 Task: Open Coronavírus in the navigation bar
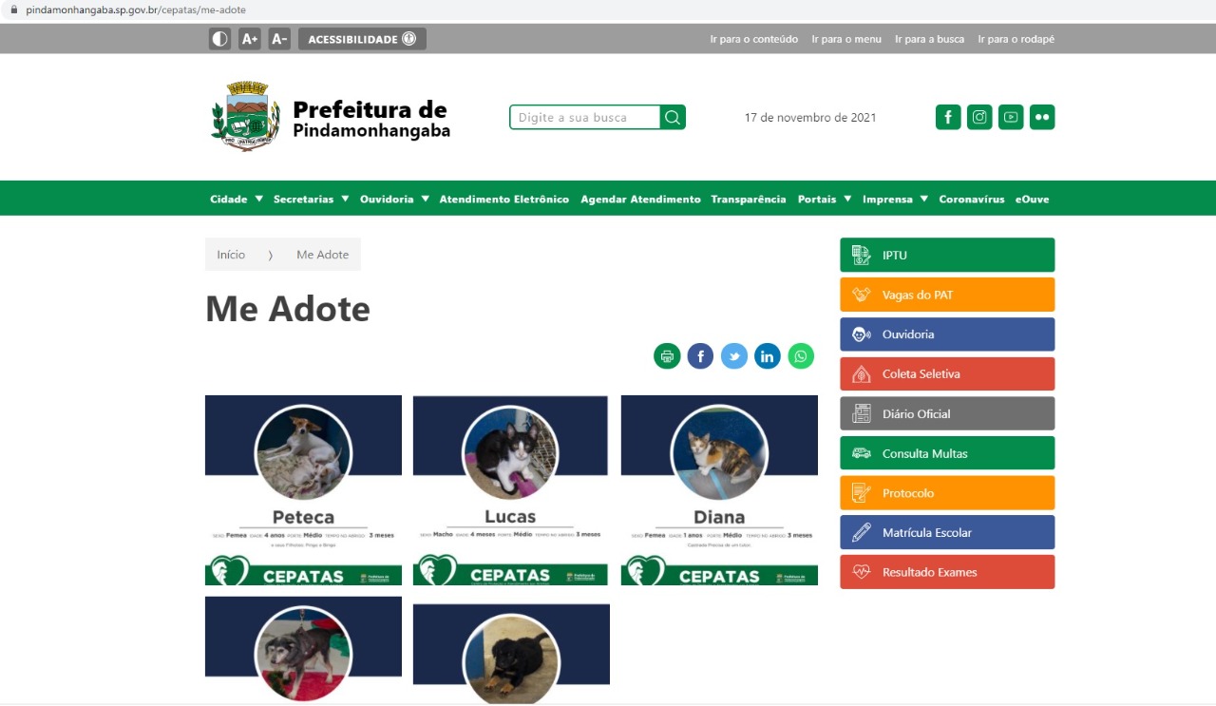[972, 200]
